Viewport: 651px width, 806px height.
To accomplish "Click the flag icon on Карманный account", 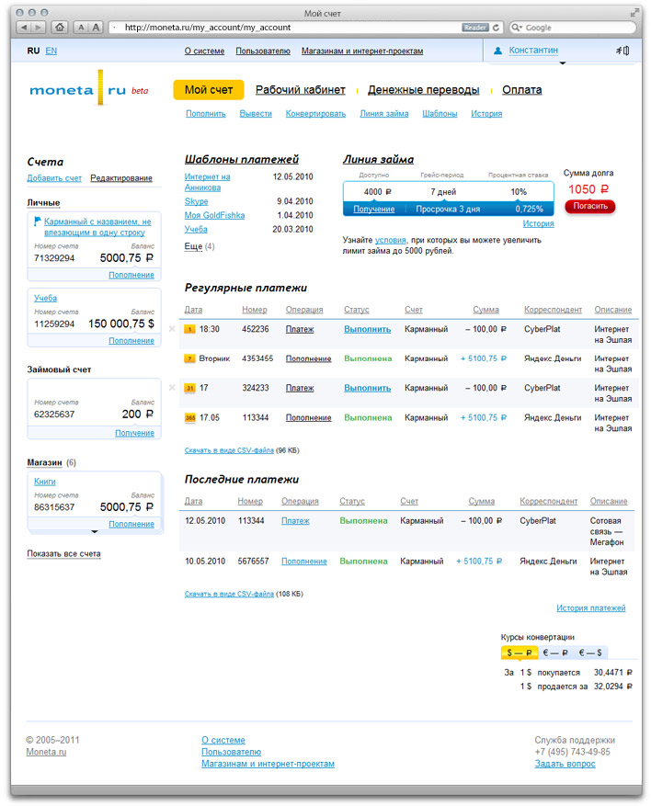I will 38,221.
